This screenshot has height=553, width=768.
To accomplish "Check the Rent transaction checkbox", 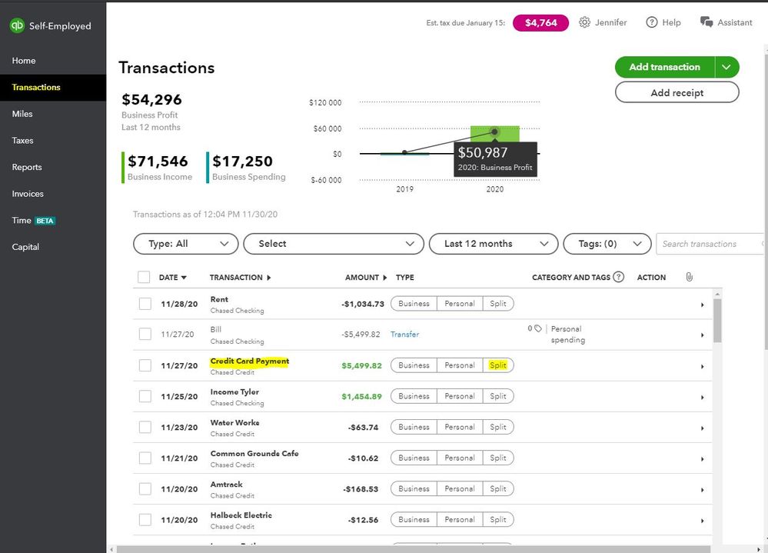I will click(145, 304).
